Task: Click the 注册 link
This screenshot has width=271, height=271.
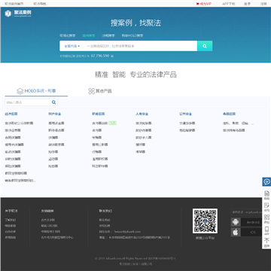Action: [263, 4]
